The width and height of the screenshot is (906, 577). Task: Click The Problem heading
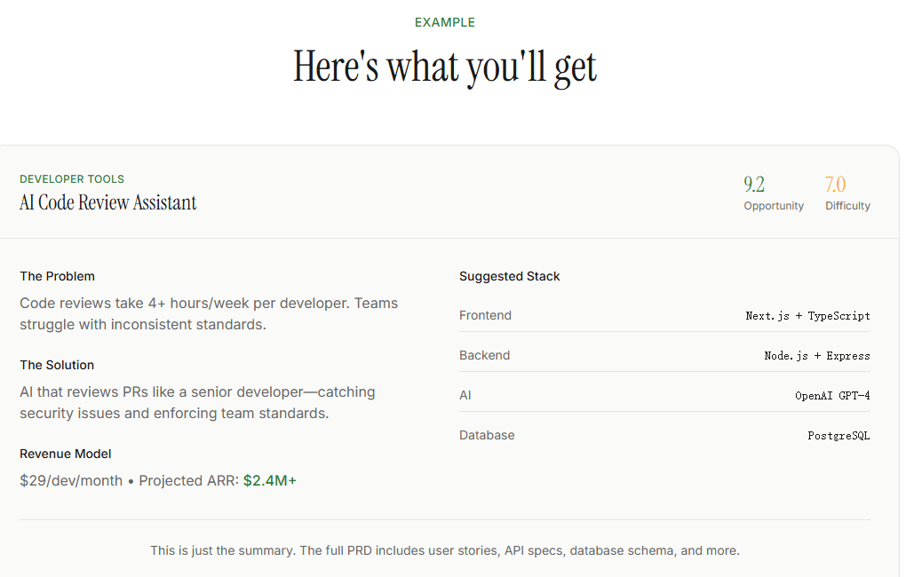[57, 276]
